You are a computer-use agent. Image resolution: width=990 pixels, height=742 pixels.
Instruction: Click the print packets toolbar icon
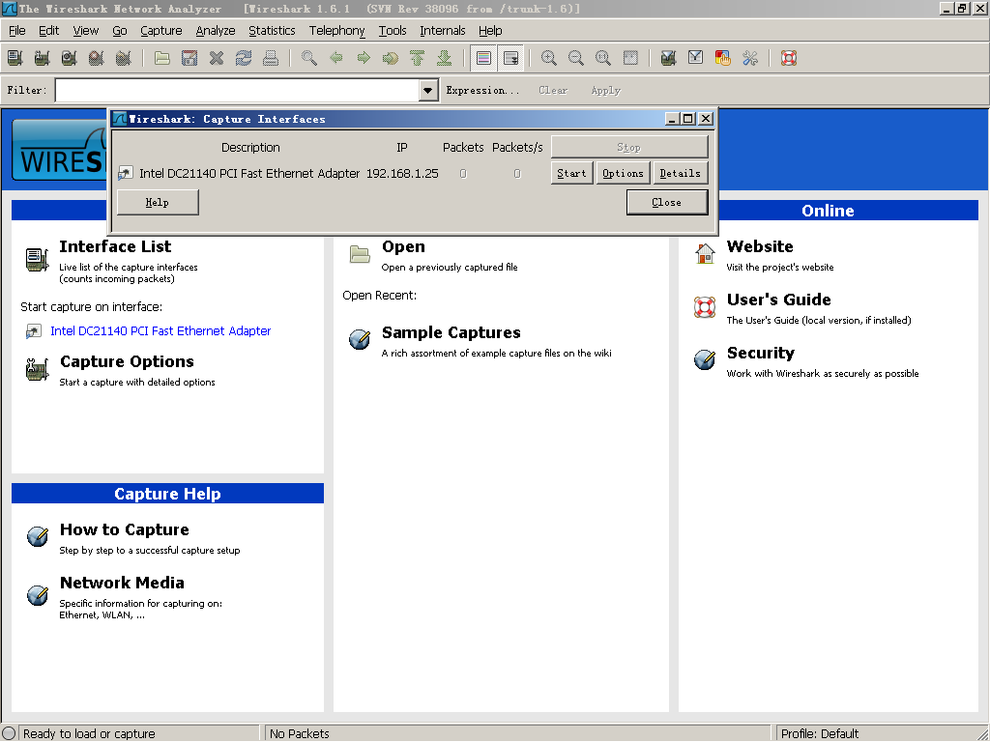pyautogui.click(x=271, y=58)
